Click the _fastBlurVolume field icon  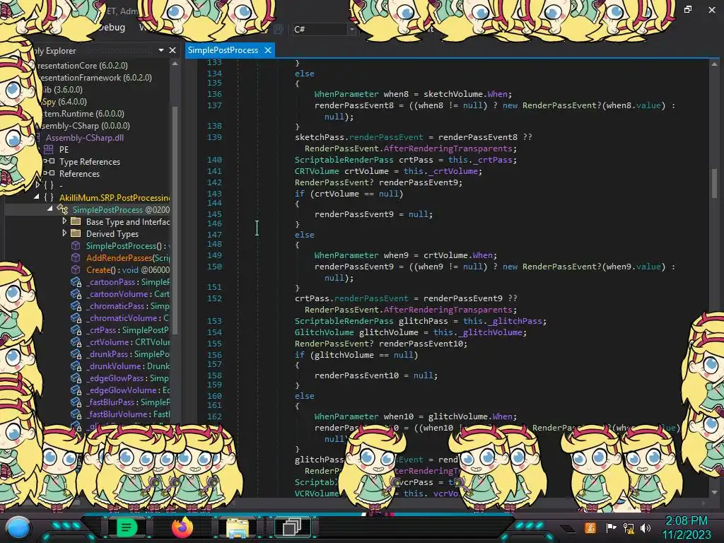[76, 414]
